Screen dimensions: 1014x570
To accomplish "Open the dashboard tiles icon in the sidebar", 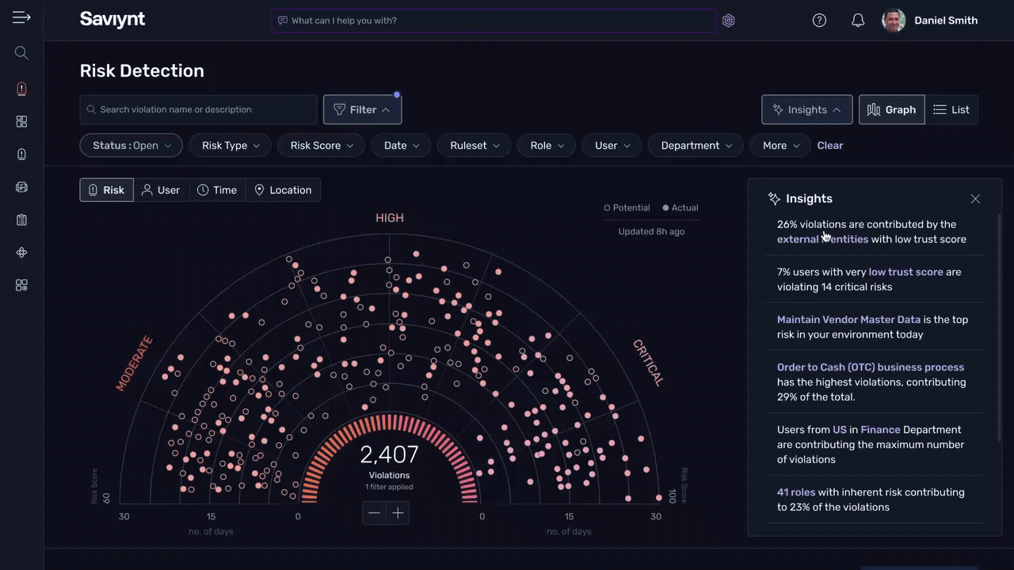I will pos(21,121).
